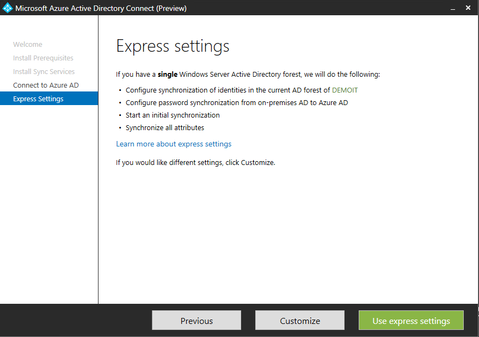Click the bold word single in description
This screenshot has width=479, height=337.
point(168,75)
